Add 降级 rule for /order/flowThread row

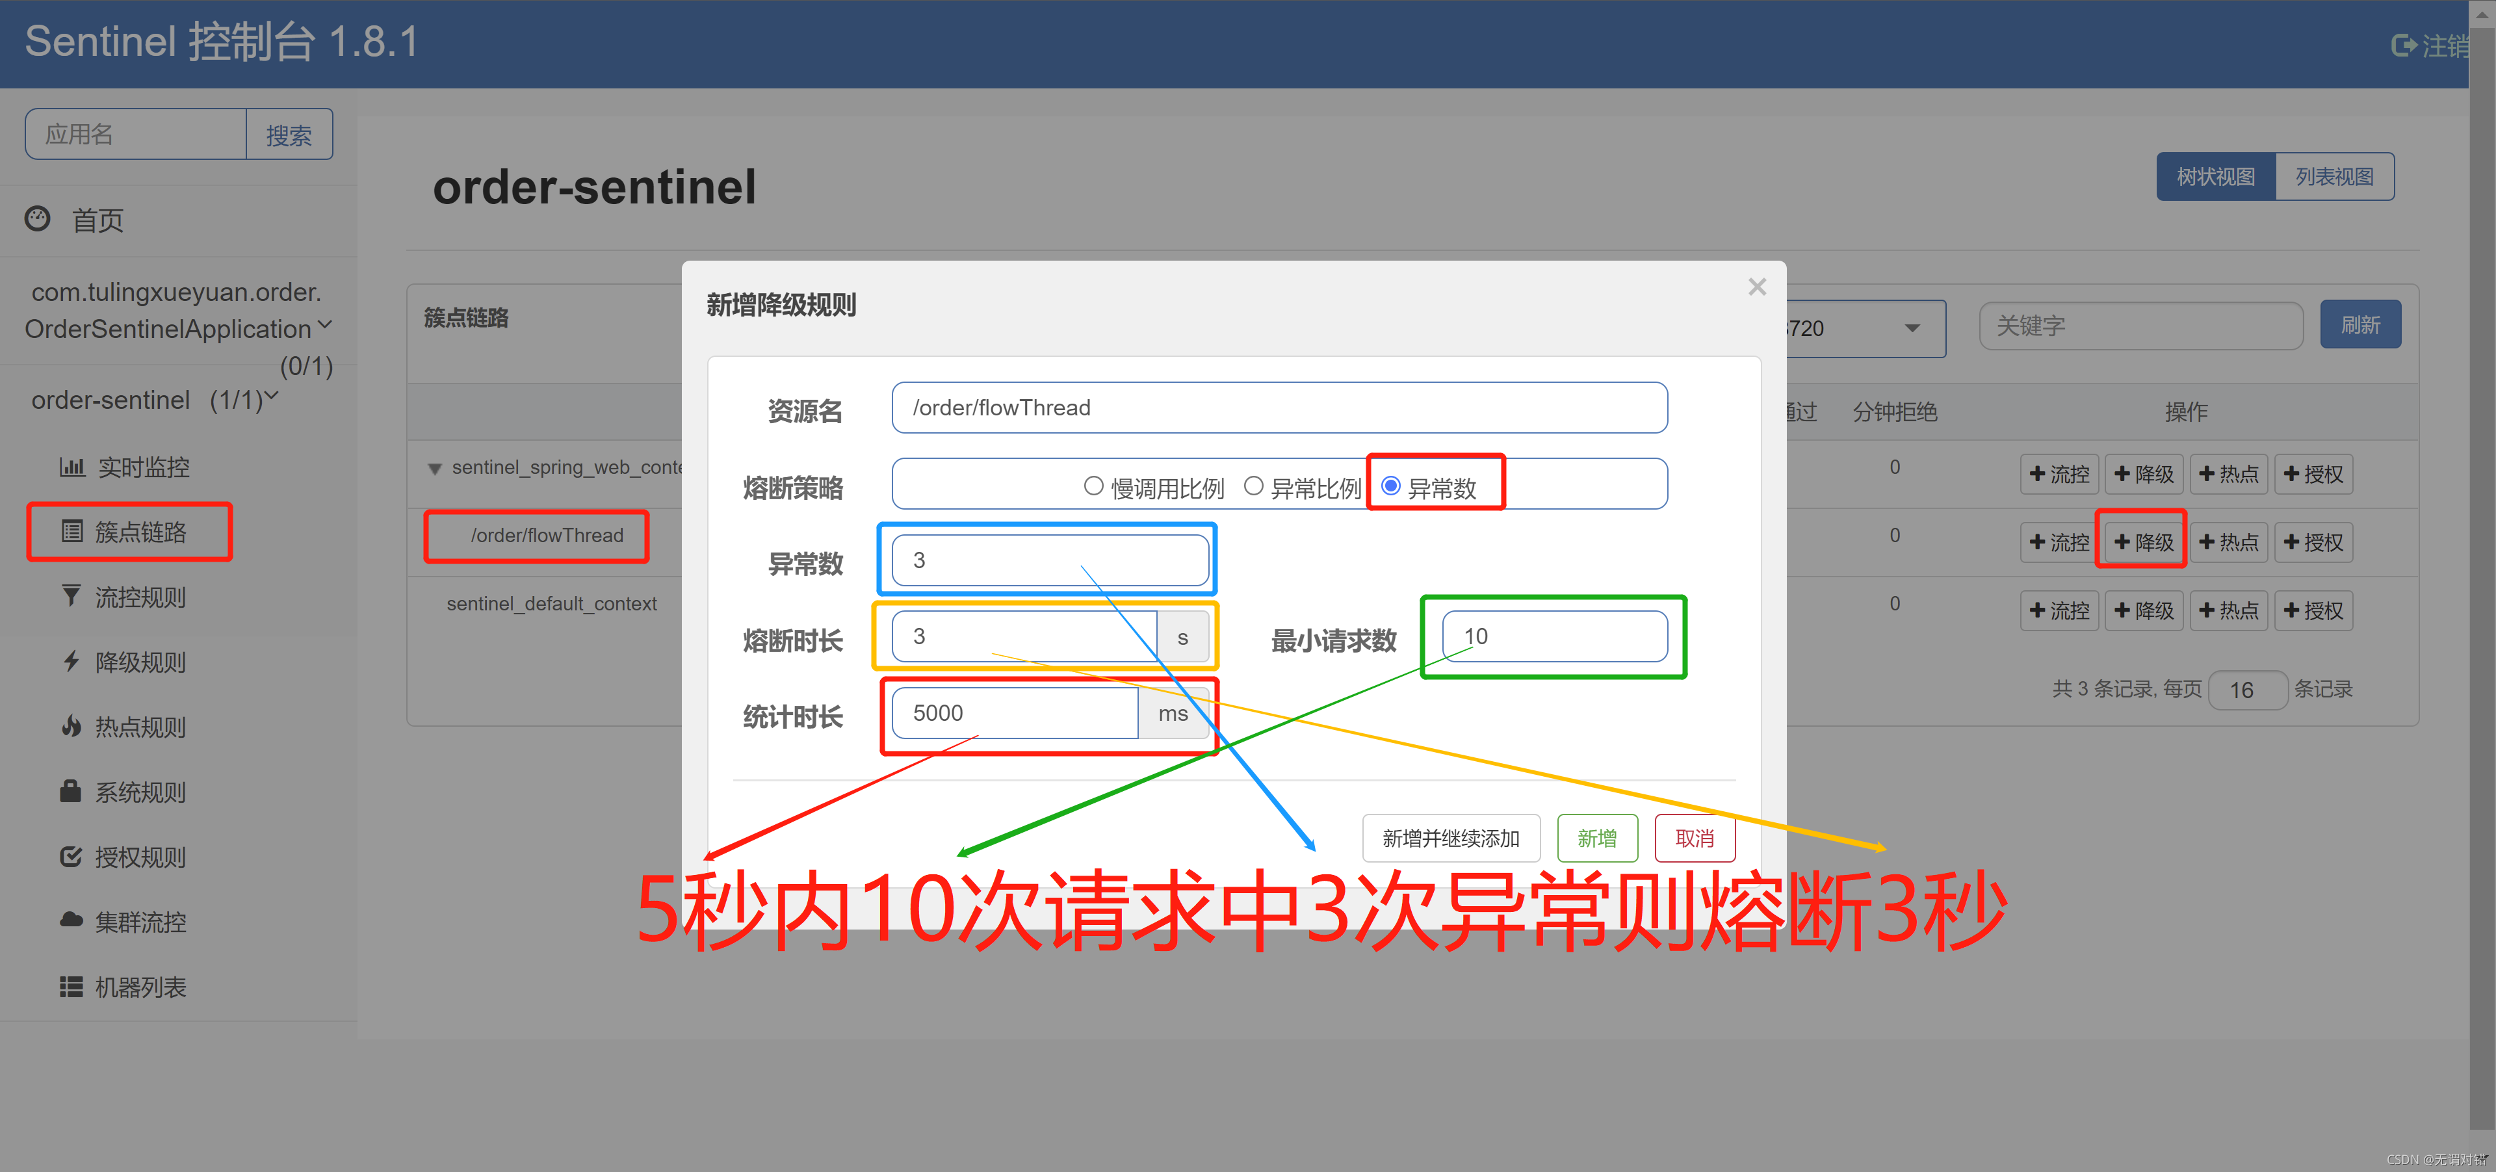pos(2144,541)
